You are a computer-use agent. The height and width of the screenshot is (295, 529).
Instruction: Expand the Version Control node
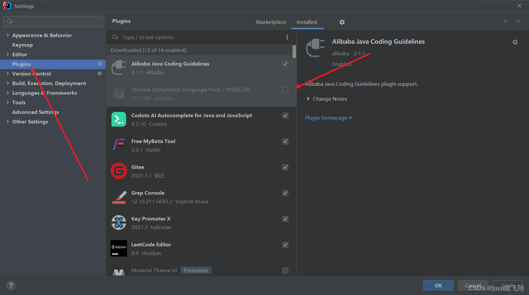pos(8,74)
